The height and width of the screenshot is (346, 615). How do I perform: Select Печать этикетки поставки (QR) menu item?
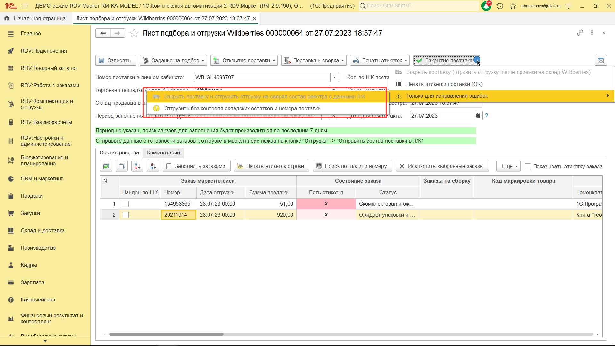pos(444,84)
